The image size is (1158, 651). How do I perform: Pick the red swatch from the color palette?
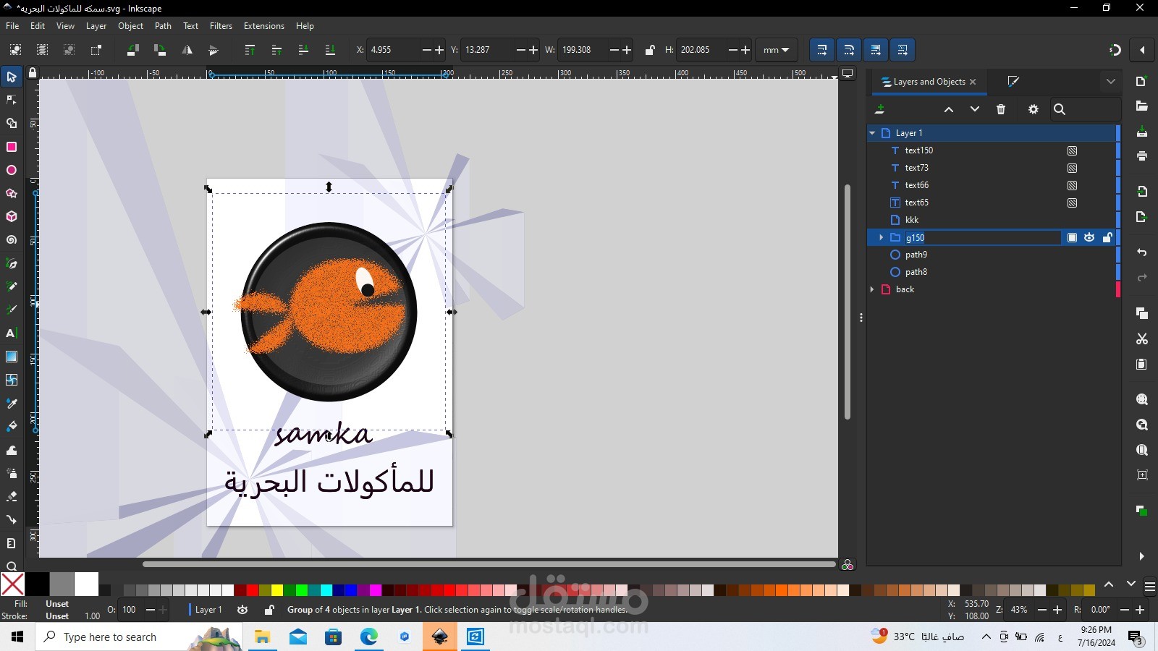251,590
